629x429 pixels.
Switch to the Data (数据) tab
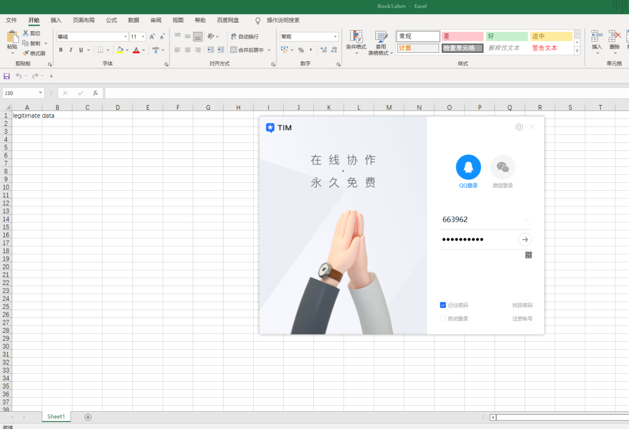click(x=133, y=20)
